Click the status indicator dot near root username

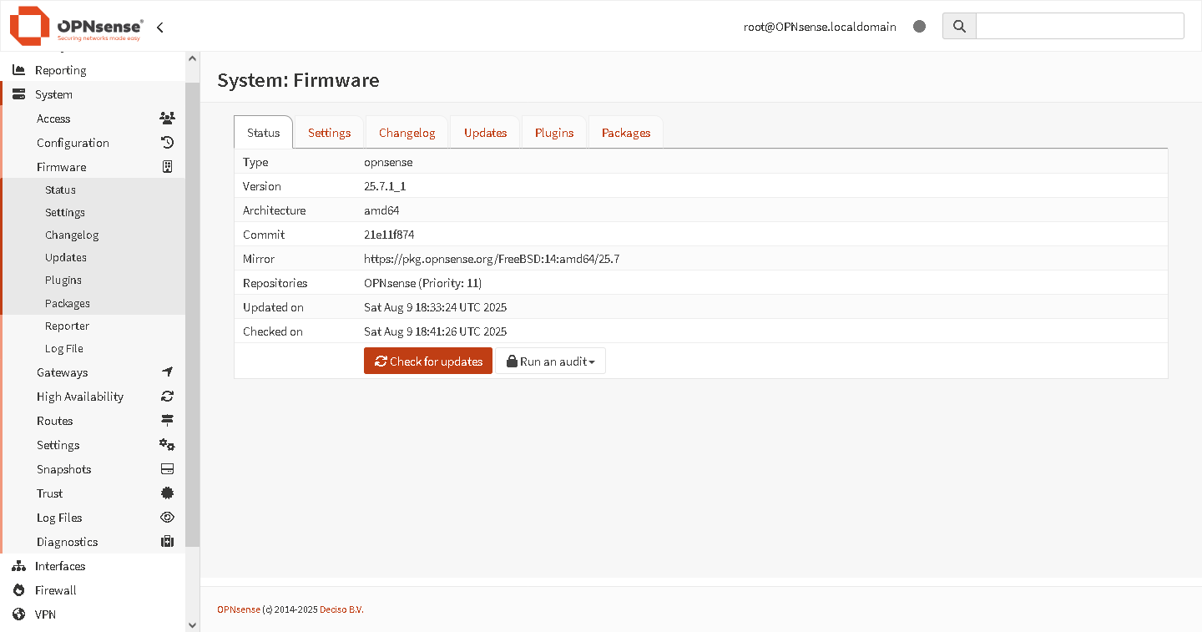pyautogui.click(x=919, y=26)
